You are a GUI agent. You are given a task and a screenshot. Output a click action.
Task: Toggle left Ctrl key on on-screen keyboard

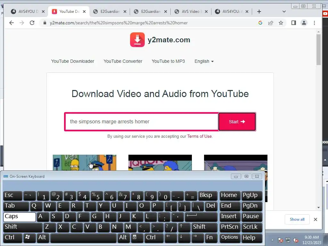[x=13, y=238]
